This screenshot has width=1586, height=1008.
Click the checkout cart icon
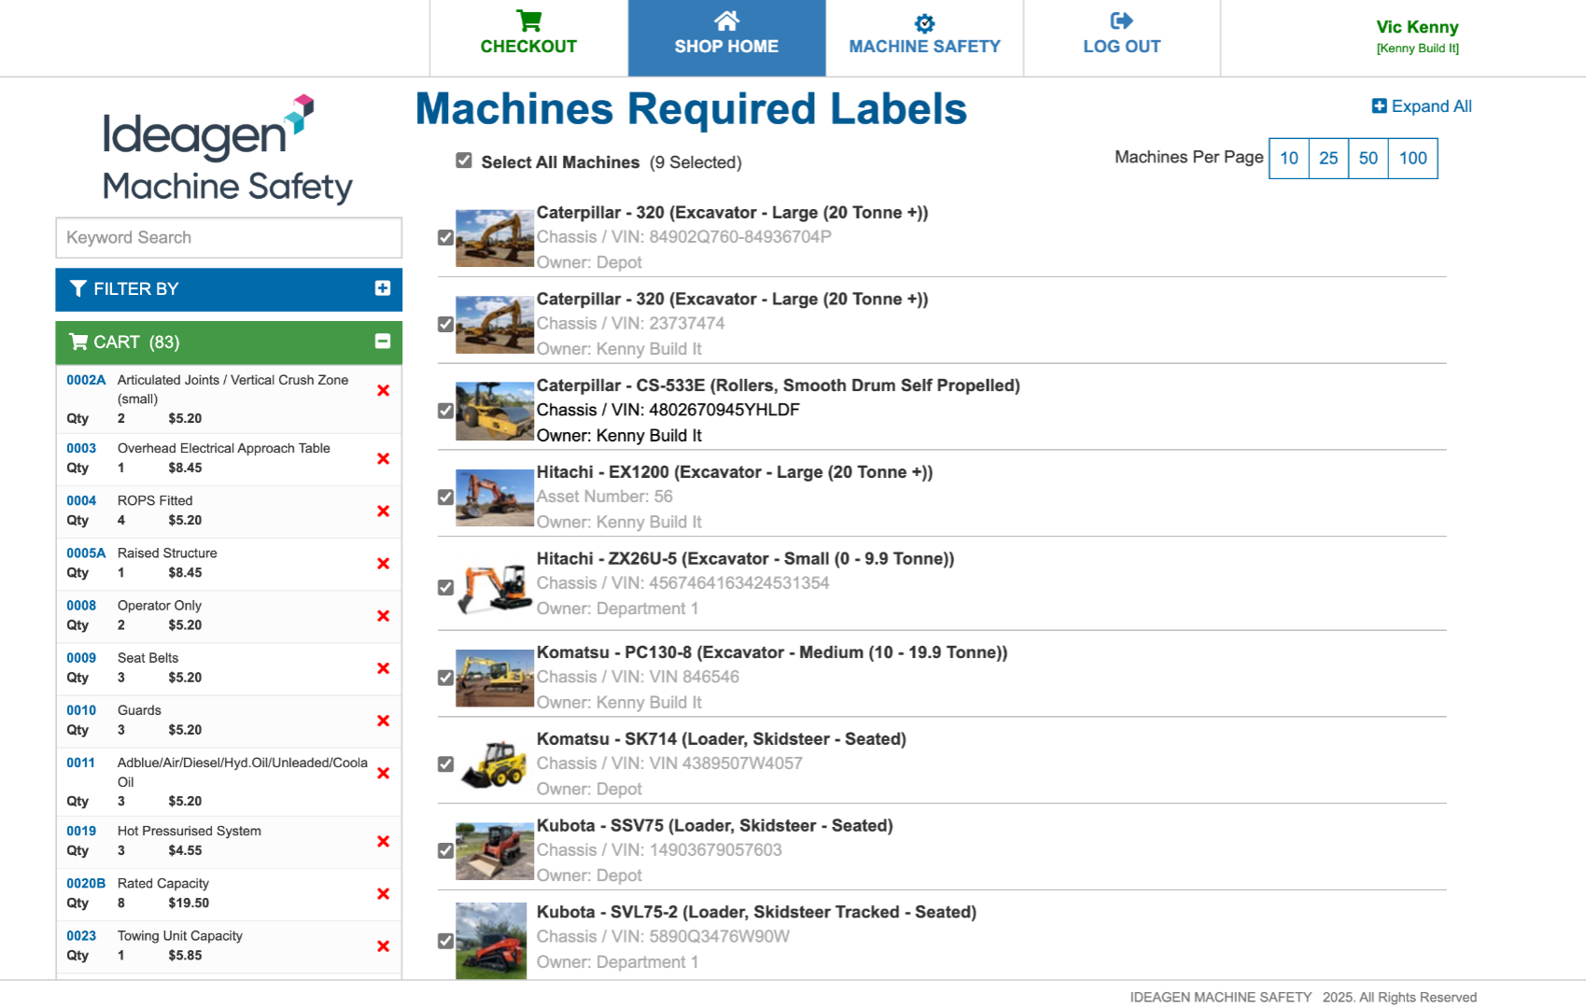528,21
